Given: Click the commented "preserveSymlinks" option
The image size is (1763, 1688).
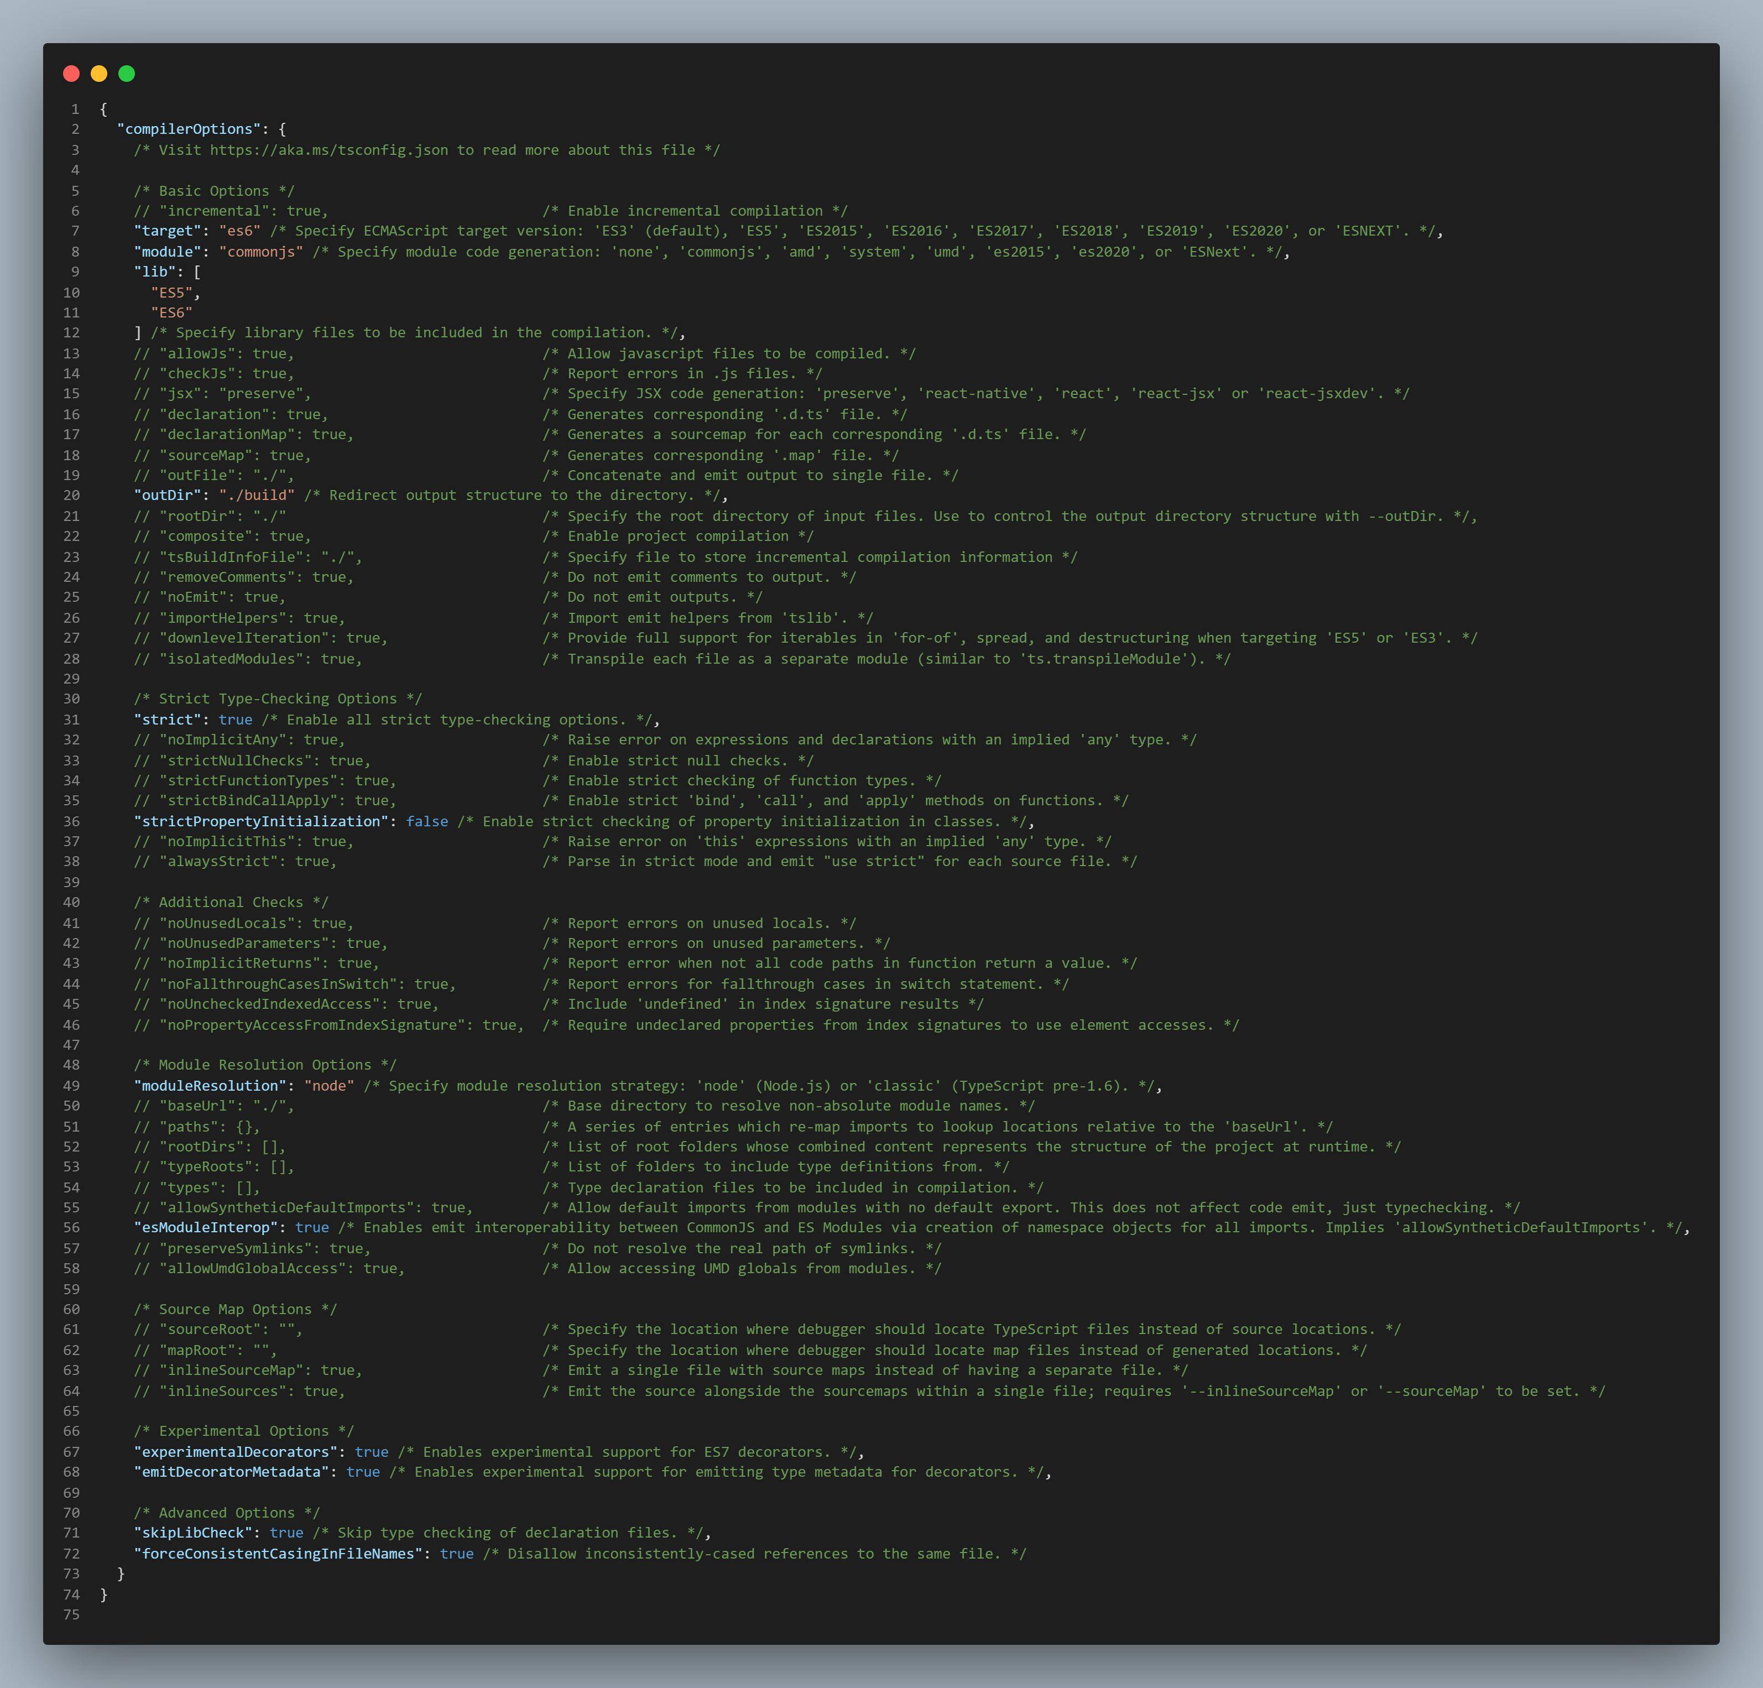Looking at the screenshot, I should click(x=253, y=1249).
